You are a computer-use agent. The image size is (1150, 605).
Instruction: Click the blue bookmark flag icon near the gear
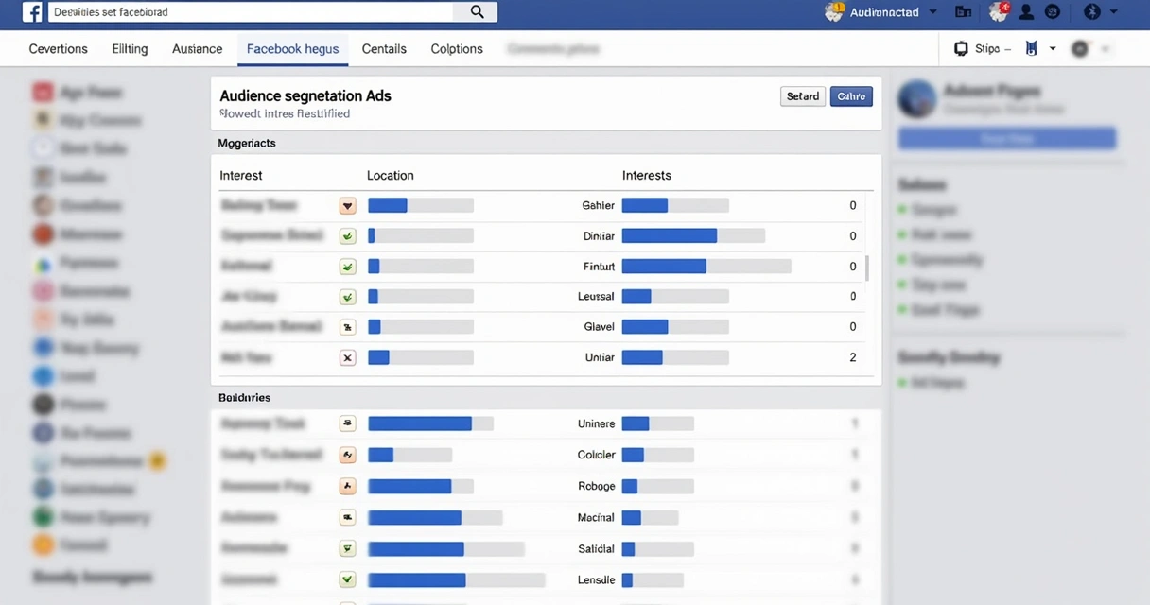pyautogui.click(x=1032, y=48)
